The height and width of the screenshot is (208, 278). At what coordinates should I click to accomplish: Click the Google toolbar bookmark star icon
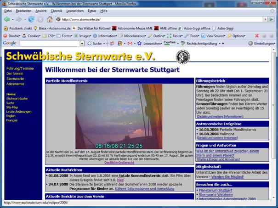pos(139,44)
